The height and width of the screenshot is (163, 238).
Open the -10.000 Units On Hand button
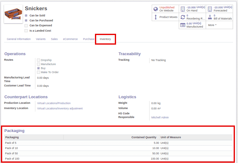pos(192,9)
